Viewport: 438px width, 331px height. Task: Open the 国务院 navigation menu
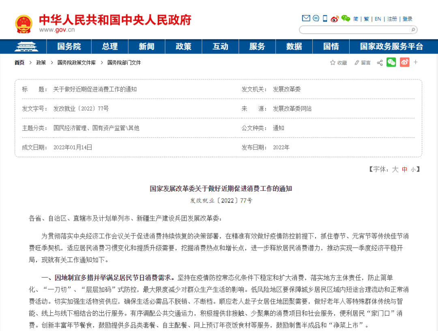click(69, 47)
